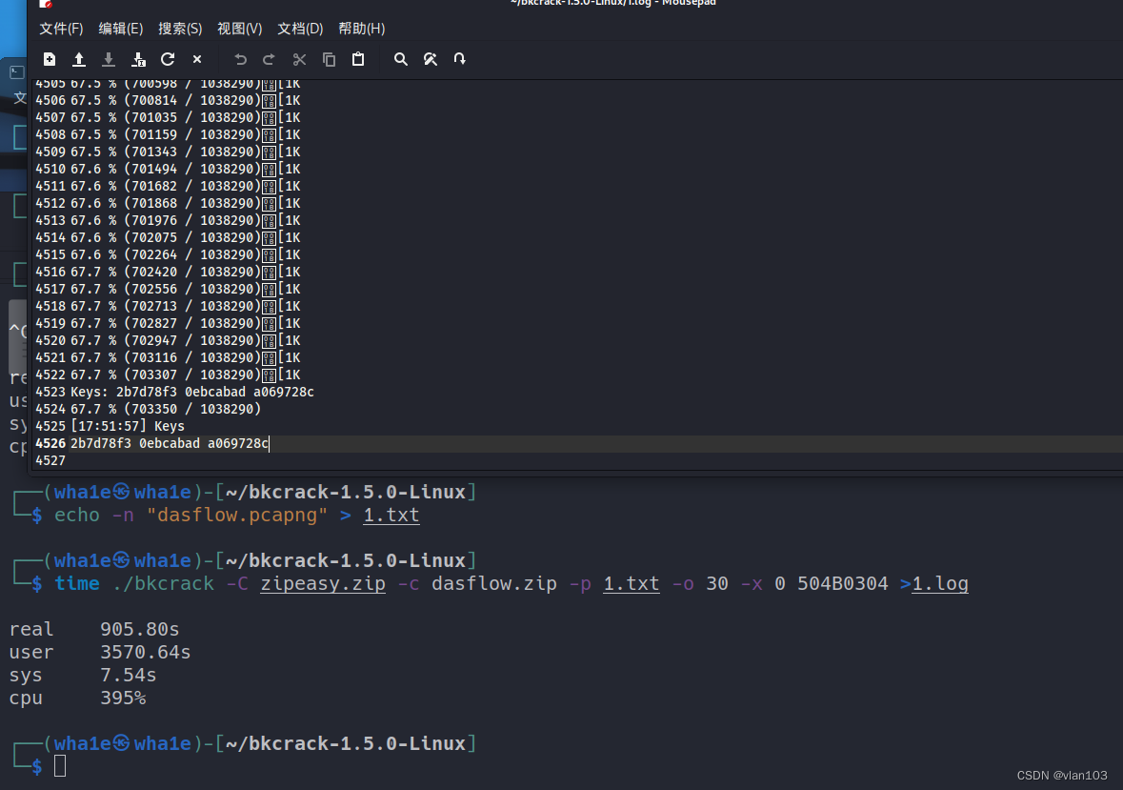1123x790 pixels.
Task: Create a new document in Mousepad
Action: [x=50, y=59]
